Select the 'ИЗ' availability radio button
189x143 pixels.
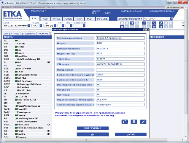tap(106, 13)
